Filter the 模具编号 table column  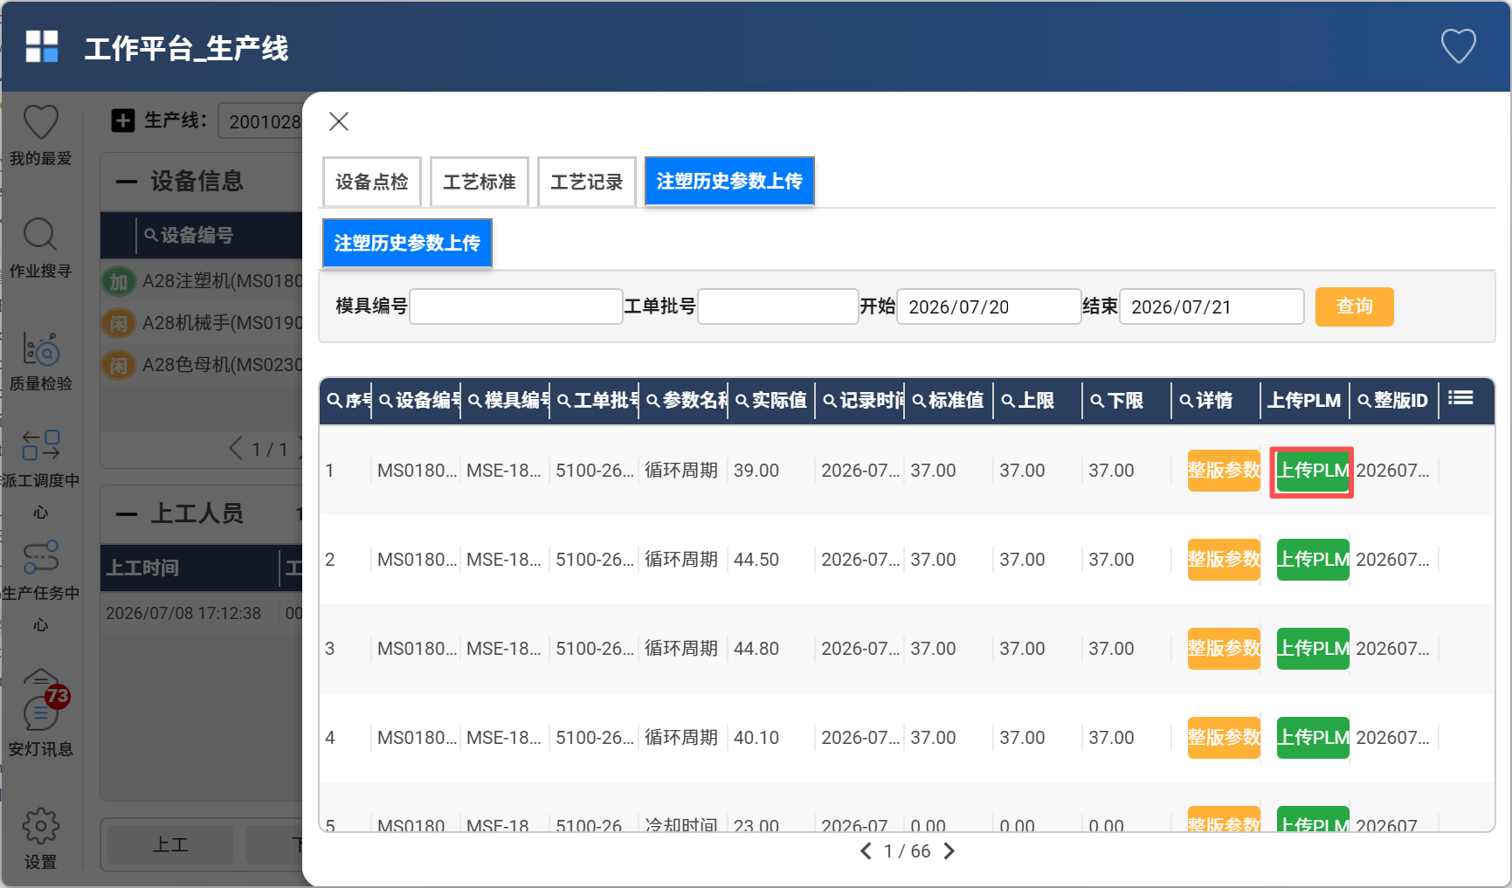pos(475,401)
